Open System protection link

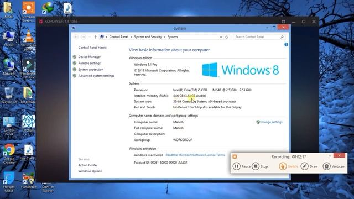(x=91, y=70)
